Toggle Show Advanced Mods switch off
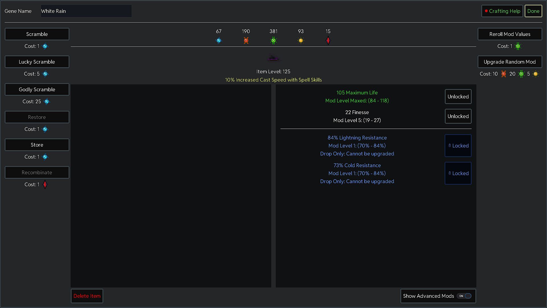The width and height of the screenshot is (547, 308). (x=465, y=296)
